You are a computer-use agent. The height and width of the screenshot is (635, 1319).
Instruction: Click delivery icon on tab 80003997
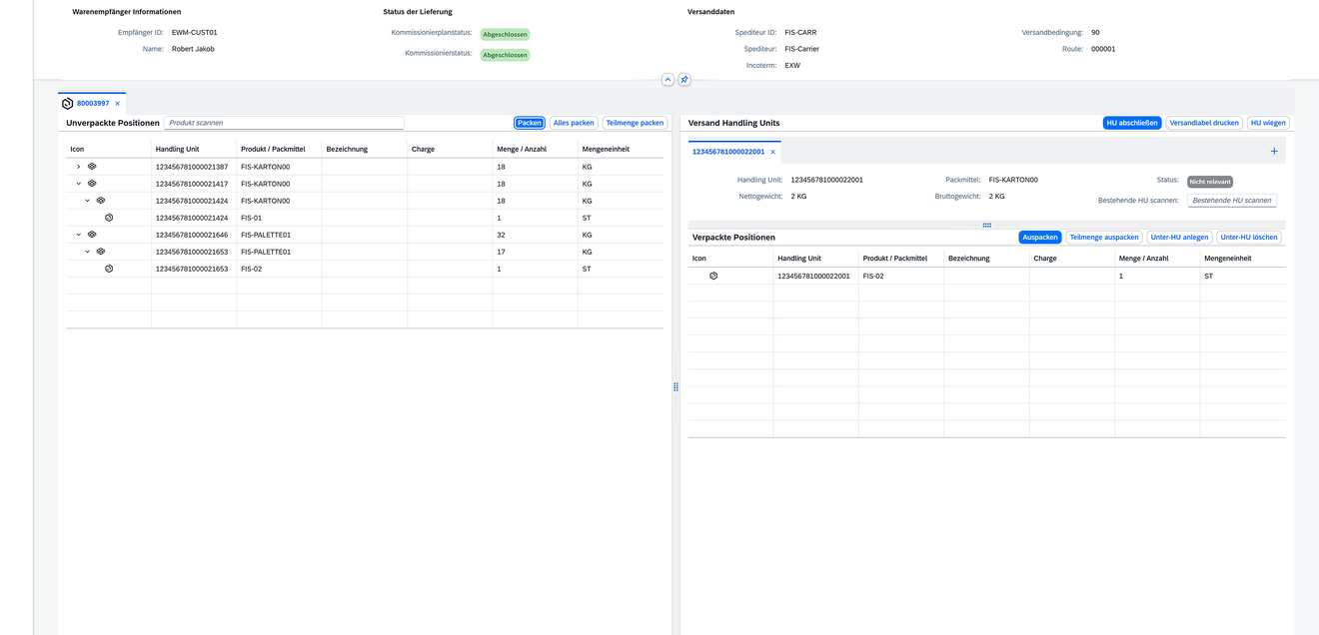(67, 103)
